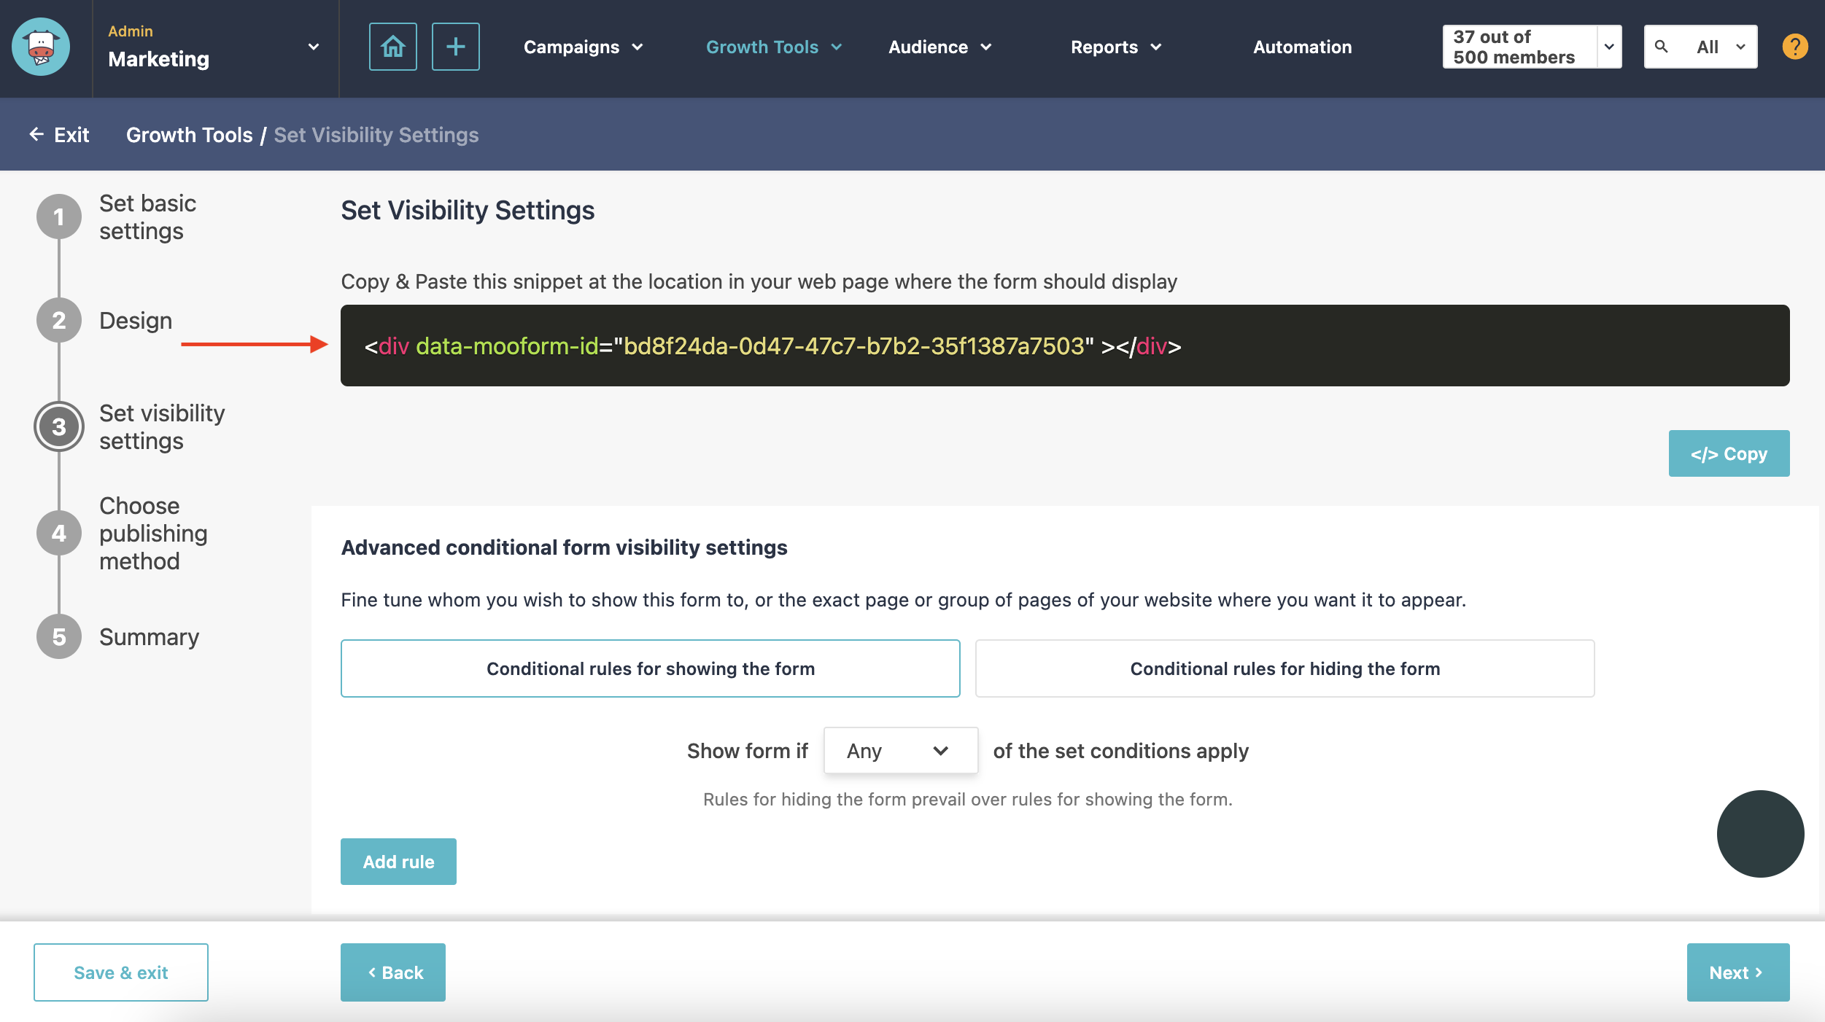Click the plus/add icon in toolbar
Viewport: 1825px width, 1022px height.
click(x=455, y=47)
